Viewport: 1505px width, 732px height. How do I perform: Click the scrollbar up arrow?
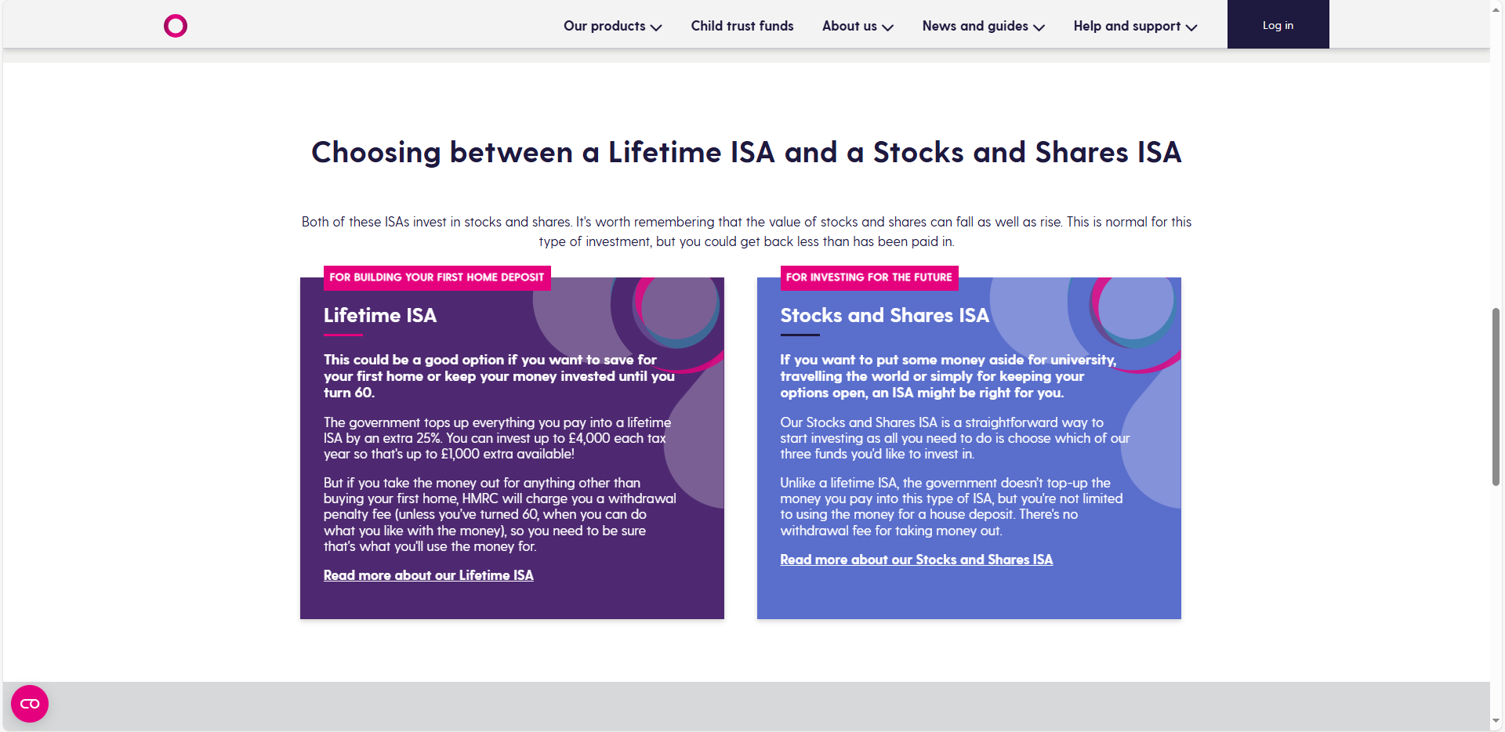pyautogui.click(x=1496, y=7)
